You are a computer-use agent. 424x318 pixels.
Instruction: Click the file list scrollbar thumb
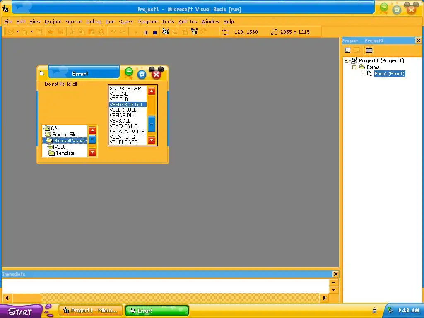click(x=152, y=124)
